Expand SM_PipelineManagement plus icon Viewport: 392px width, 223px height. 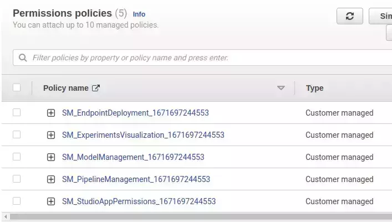(51, 179)
